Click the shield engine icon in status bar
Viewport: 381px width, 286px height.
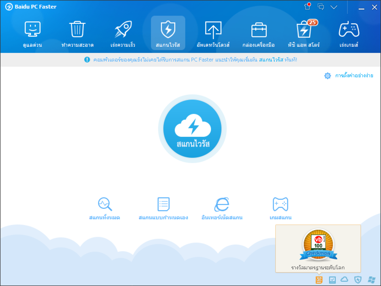(357, 280)
